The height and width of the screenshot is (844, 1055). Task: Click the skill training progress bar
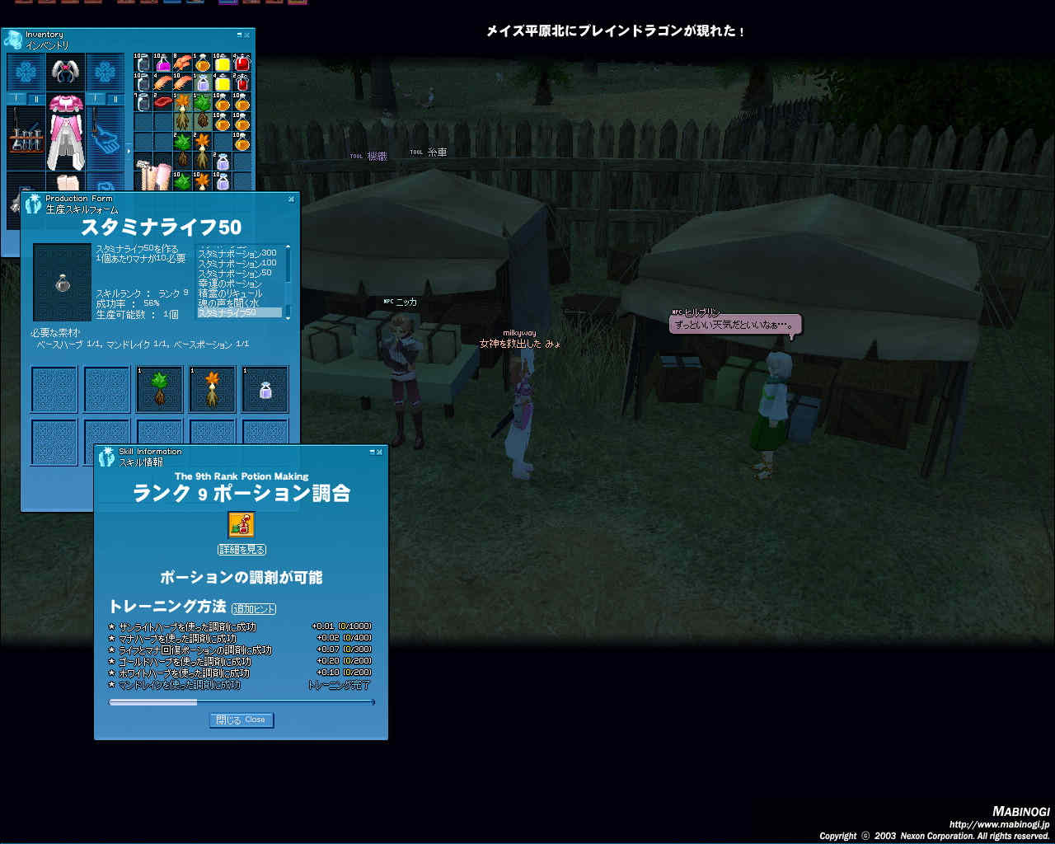241,702
